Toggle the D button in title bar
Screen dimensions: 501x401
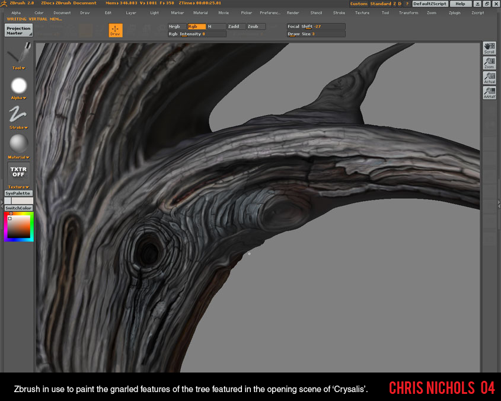point(400,4)
